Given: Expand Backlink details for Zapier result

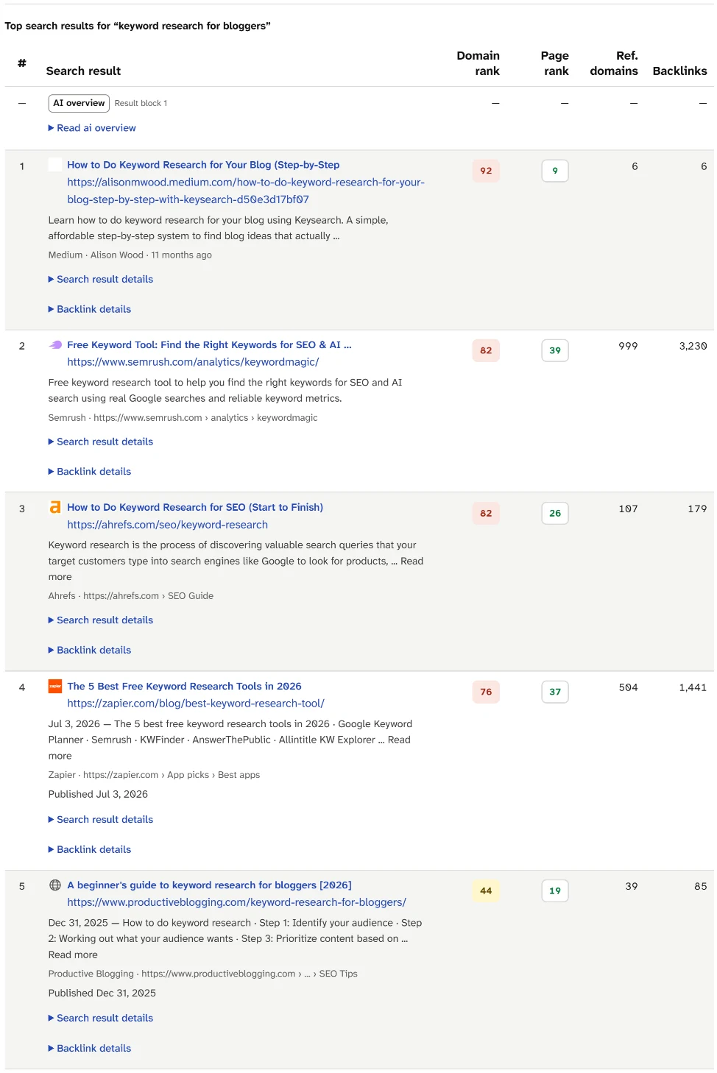Looking at the screenshot, I should coord(90,849).
